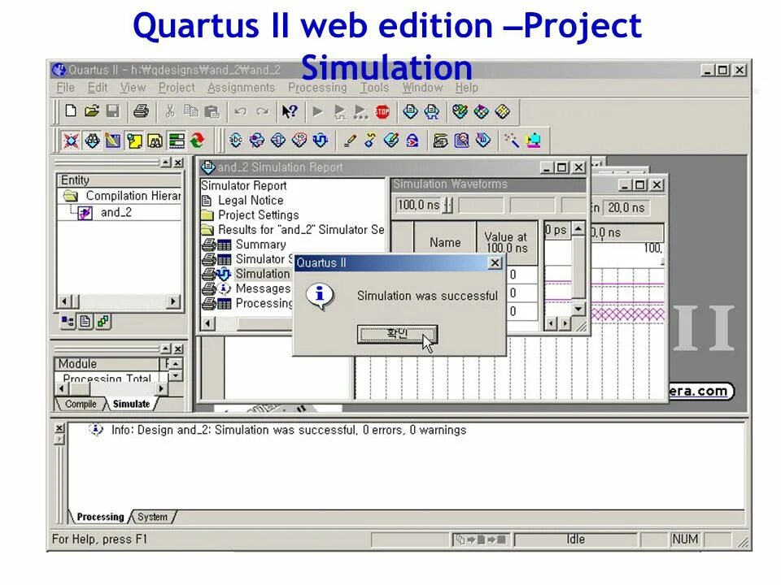Click the play icon with waveform underneath

pos(340,112)
